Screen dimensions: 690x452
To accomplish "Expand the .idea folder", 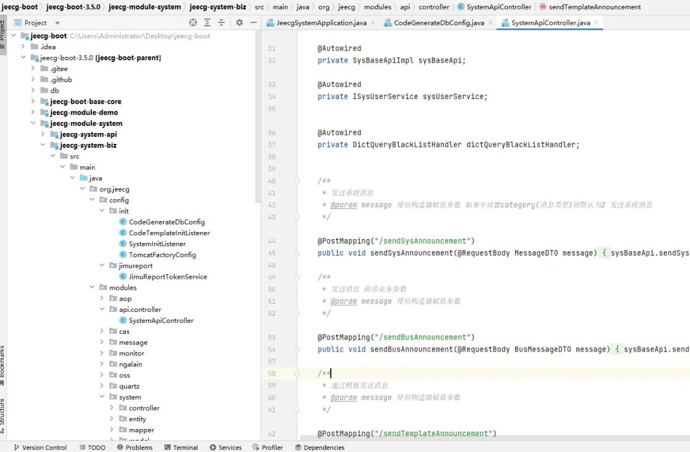I will click(x=24, y=46).
